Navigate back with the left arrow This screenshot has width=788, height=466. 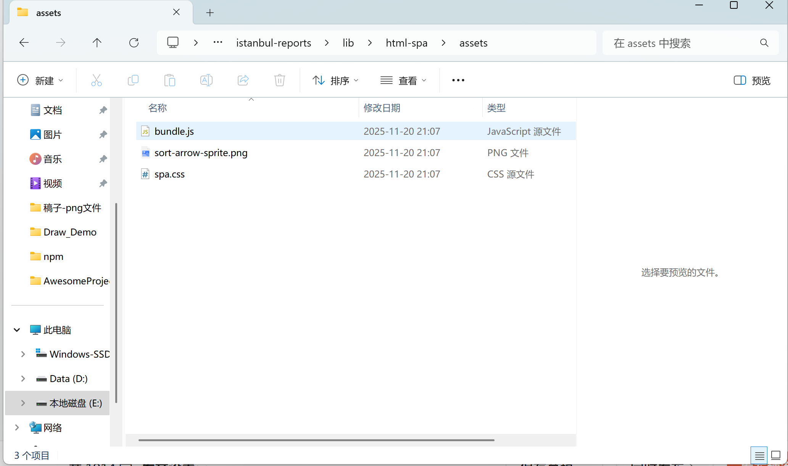click(24, 43)
